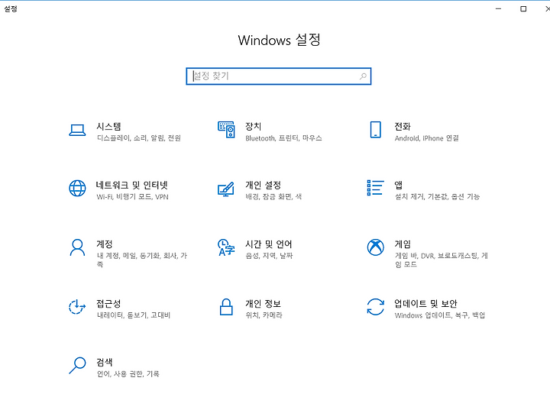
Task: Choose the 개인 정보 title
Action: tap(263, 303)
